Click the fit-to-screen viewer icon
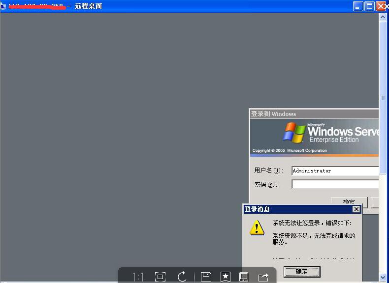 (x=160, y=277)
